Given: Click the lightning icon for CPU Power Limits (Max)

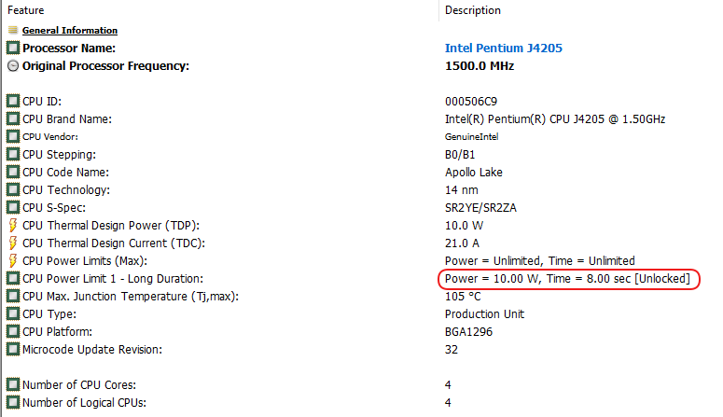Looking at the screenshot, I should tap(13, 260).
